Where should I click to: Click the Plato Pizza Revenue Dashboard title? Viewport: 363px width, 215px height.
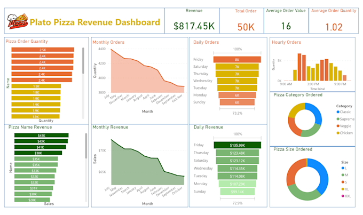95,22
